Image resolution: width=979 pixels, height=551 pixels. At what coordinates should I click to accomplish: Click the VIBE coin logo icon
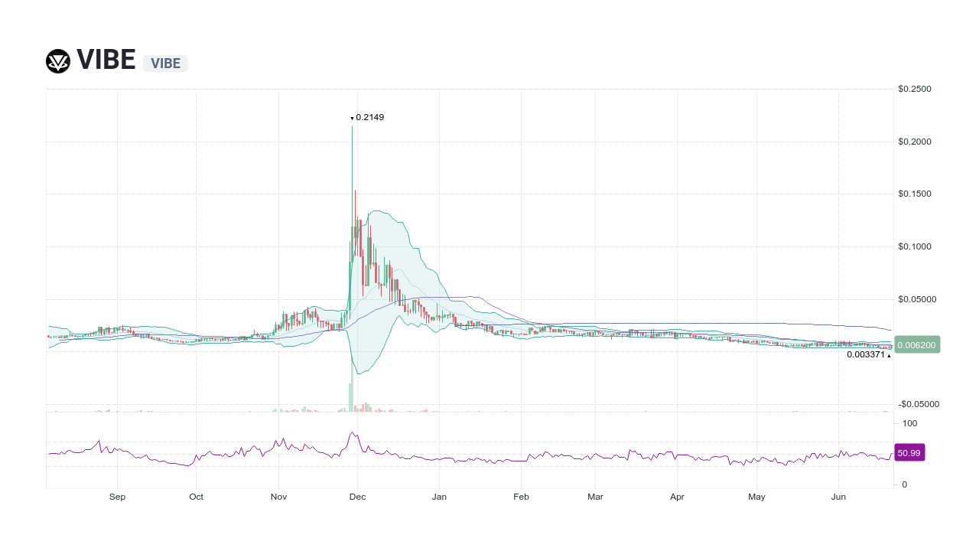pos(57,60)
